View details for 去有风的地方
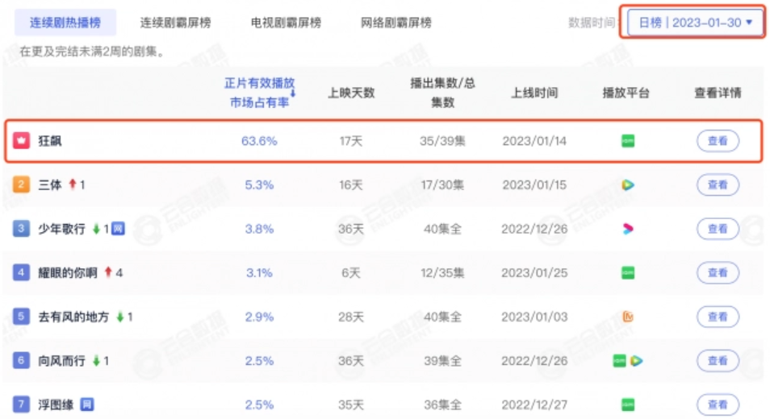Screen dimensions: 770x419 718,317
